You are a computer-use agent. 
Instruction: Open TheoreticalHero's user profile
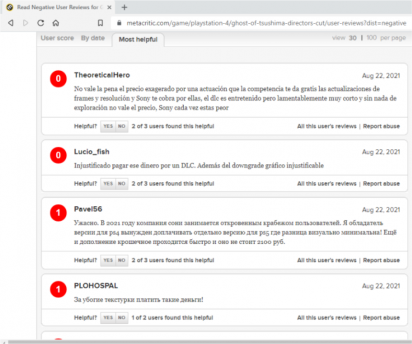point(102,75)
